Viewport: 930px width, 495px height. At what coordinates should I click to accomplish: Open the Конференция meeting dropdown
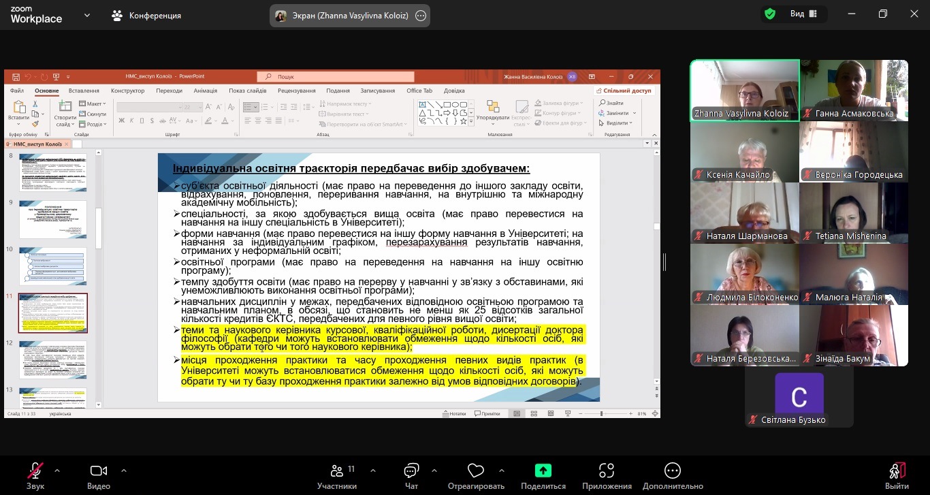click(x=147, y=16)
